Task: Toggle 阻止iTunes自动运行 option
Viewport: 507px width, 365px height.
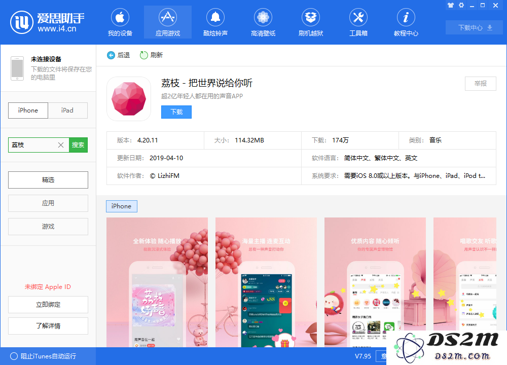Action: point(43,356)
